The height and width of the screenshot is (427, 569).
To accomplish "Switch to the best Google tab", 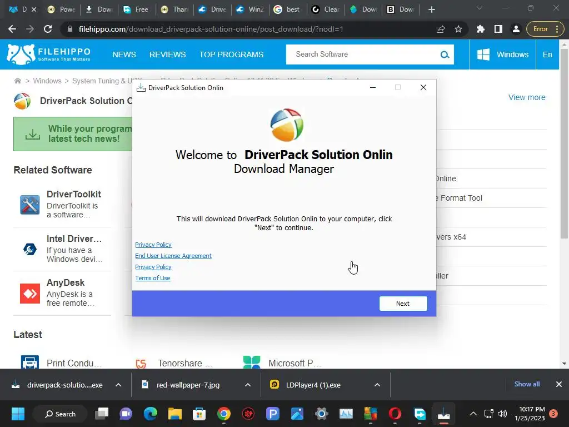I will (288, 9).
